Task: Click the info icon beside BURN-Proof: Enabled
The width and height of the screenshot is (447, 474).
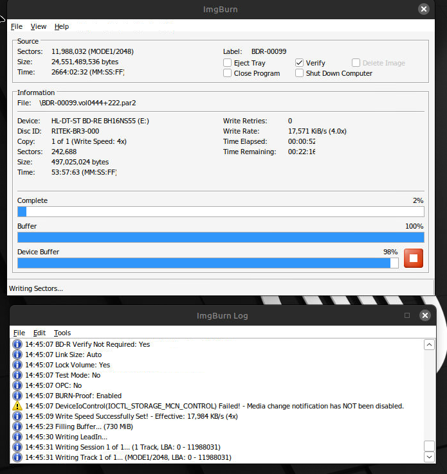Action: [x=17, y=396]
